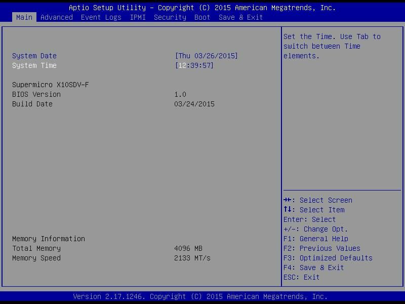405x304 pixels.
Task: Select the System Time label
Action: point(34,65)
